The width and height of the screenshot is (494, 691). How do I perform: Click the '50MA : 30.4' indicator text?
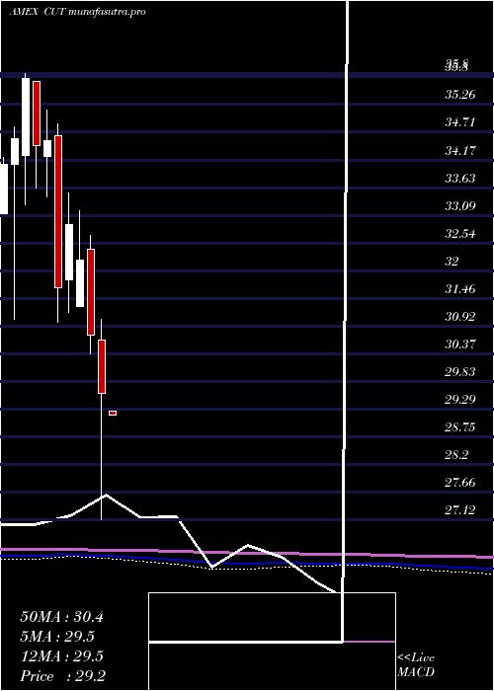(x=61, y=617)
